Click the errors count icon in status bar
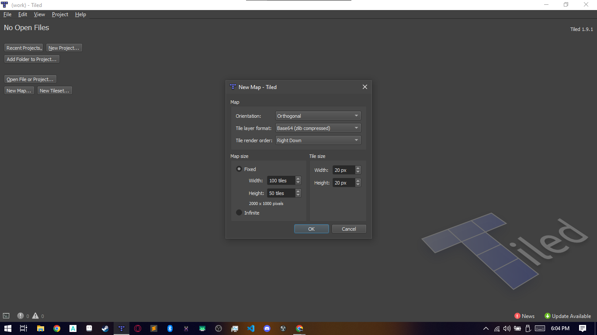The width and height of the screenshot is (597, 335). (x=21, y=316)
